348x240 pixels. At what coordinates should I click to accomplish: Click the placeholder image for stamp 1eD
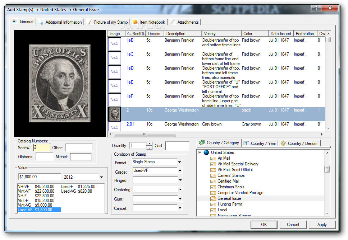click(x=115, y=72)
